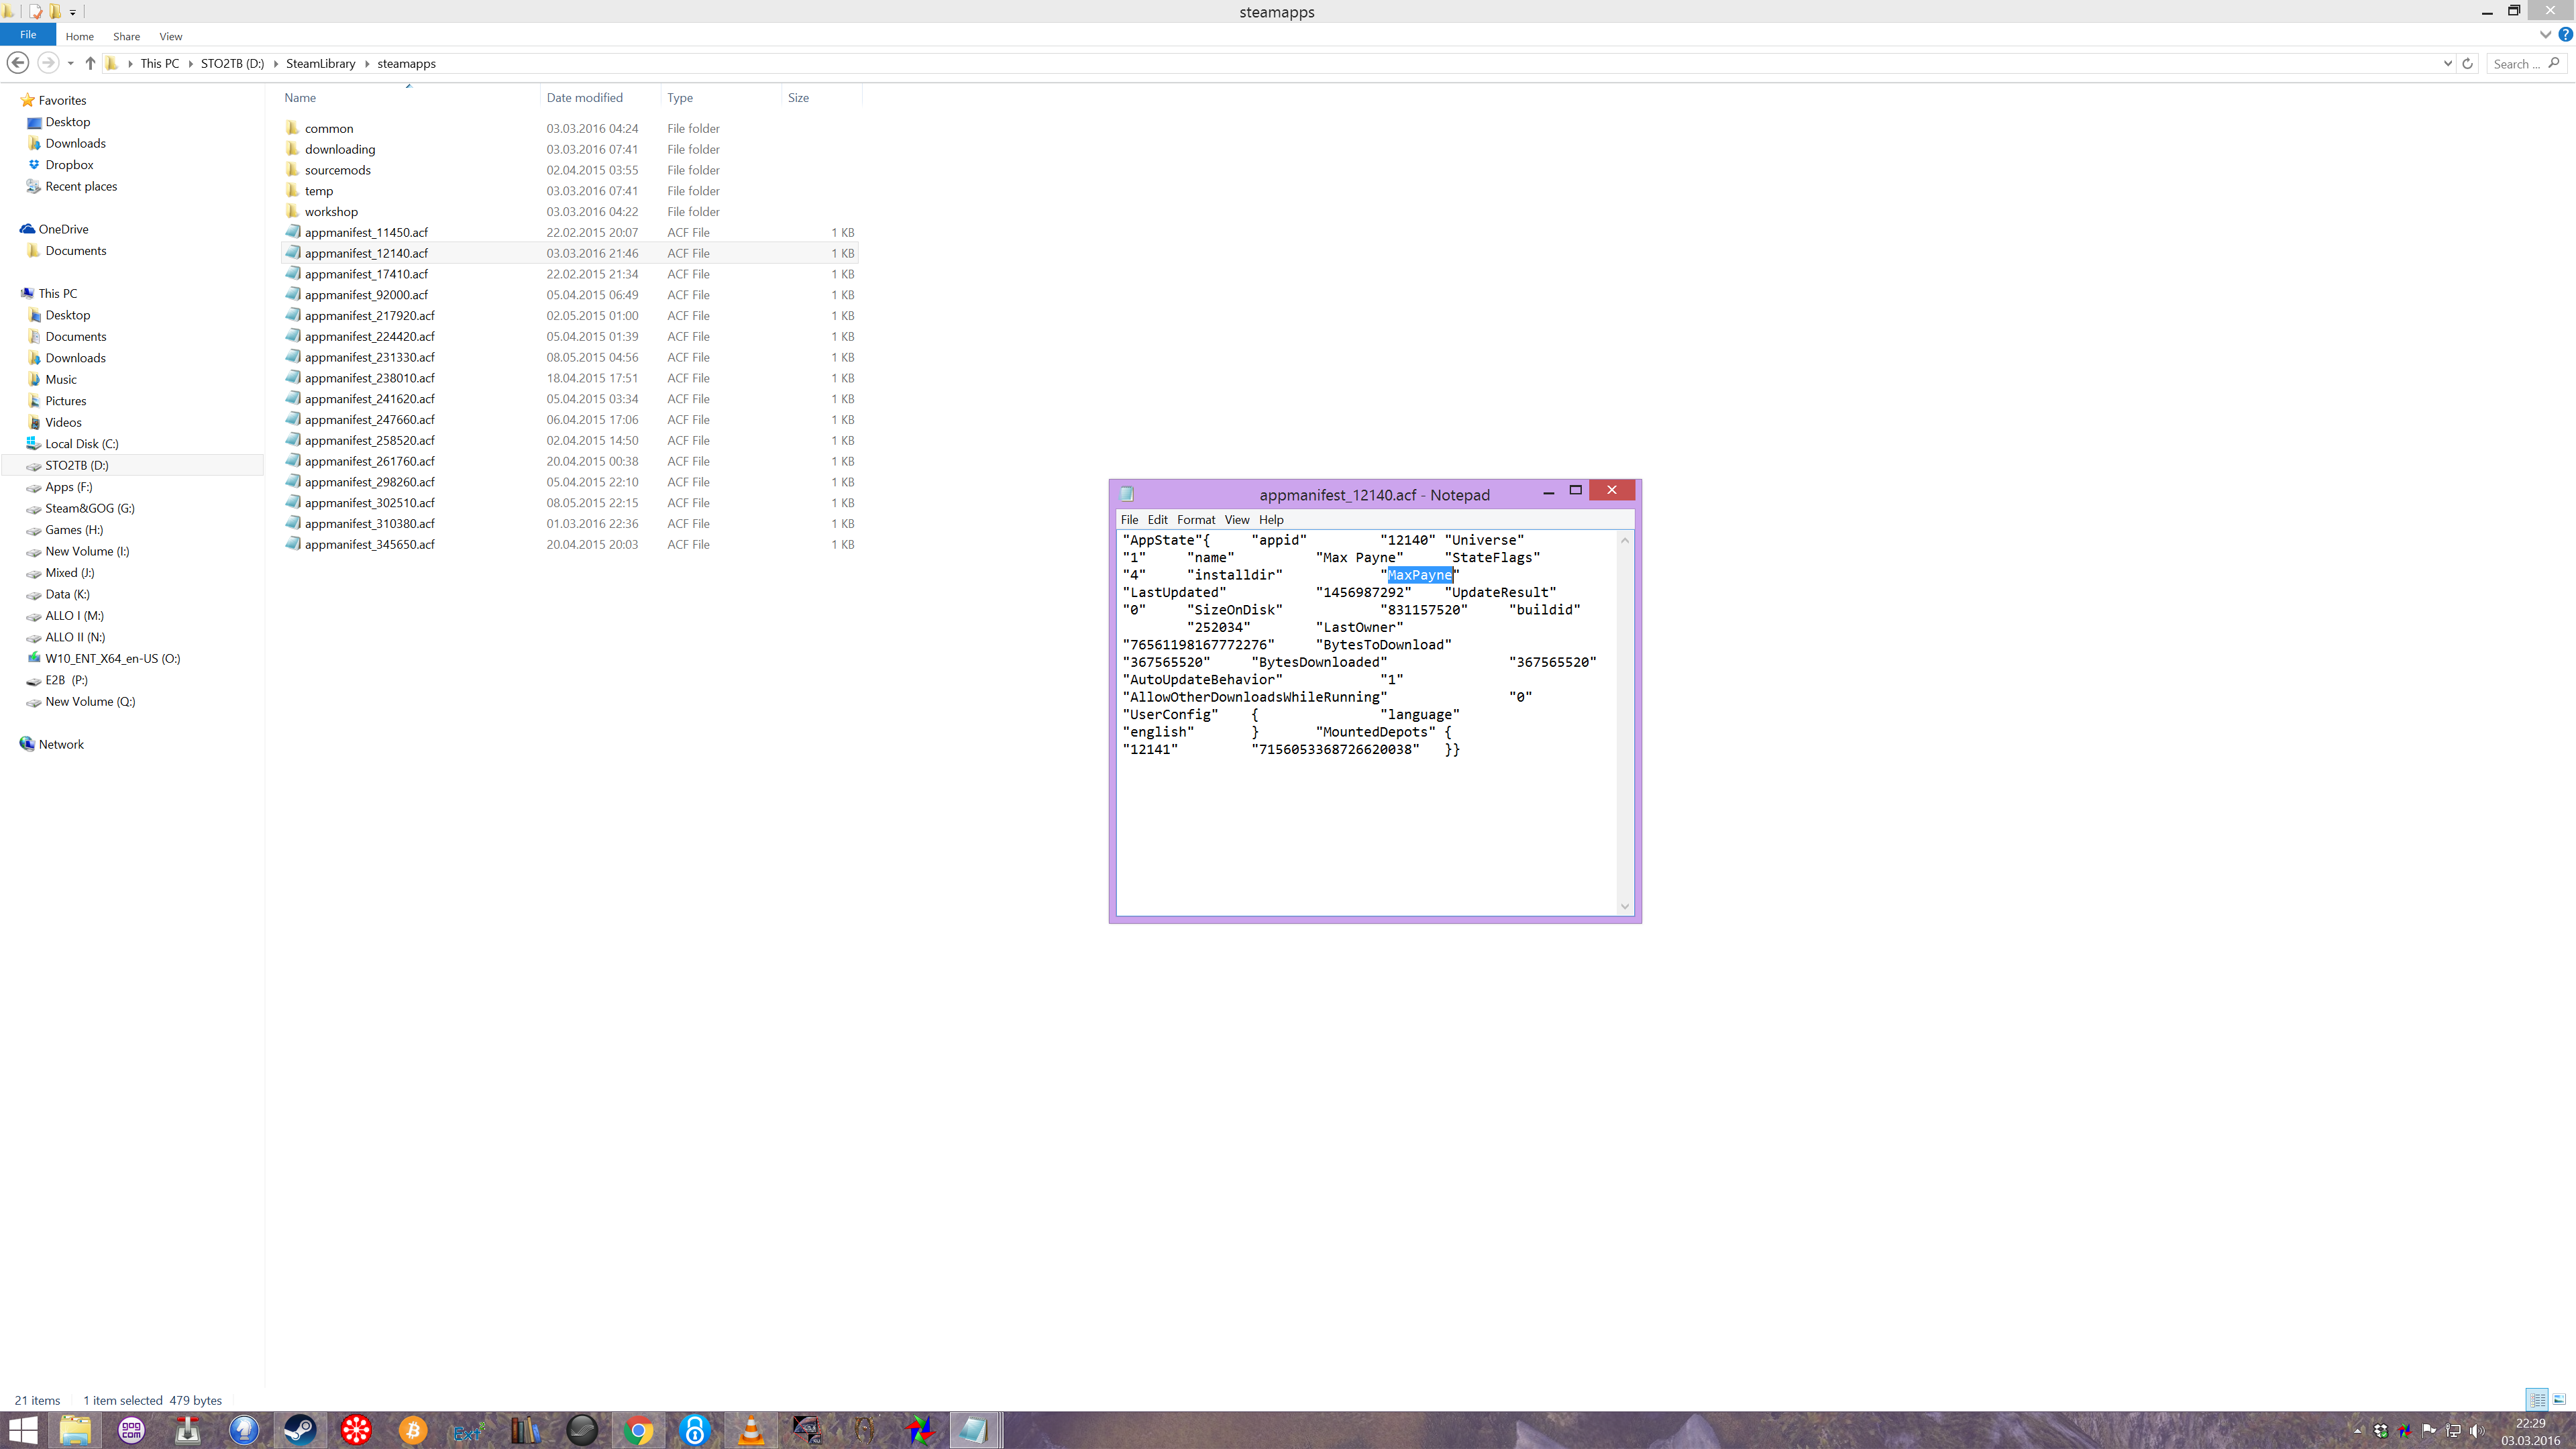
Task: Expand the ribbon with the chevron
Action: [x=2545, y=35]
